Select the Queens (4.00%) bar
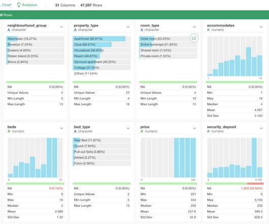This screenshot has width=269, height=224. click(35, 50)
